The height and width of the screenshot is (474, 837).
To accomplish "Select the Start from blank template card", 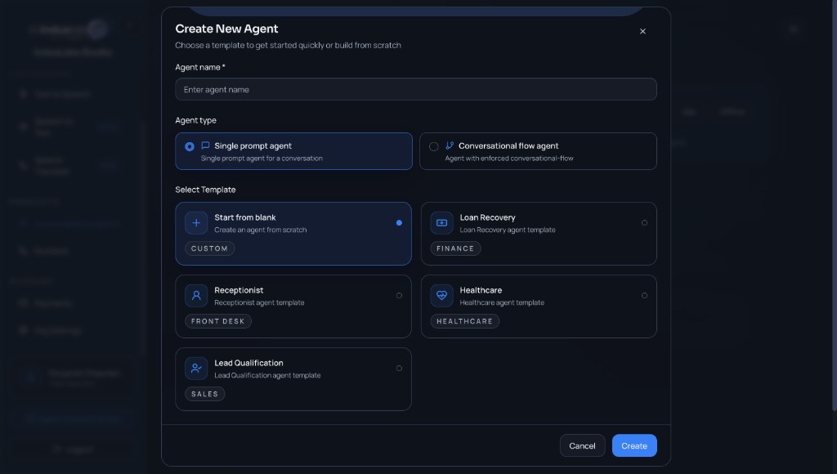I will click(x=293, y=234).
